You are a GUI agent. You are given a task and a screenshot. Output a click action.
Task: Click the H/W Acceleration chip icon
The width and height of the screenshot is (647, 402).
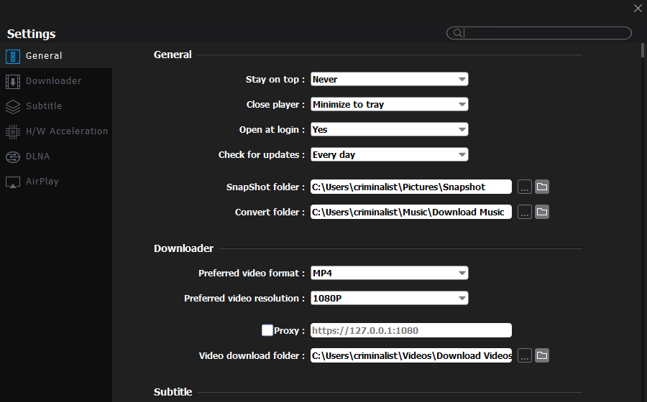tap(12, 131)
